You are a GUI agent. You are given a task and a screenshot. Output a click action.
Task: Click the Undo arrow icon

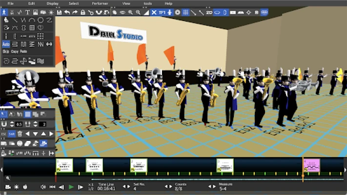pyautogui.click(x=67, y=12)
